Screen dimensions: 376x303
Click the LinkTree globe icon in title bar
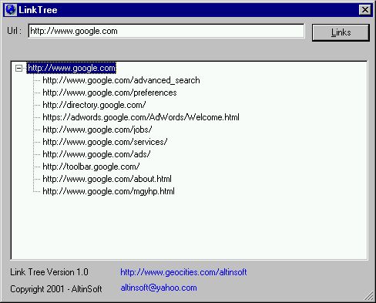[x=11, y=10]
